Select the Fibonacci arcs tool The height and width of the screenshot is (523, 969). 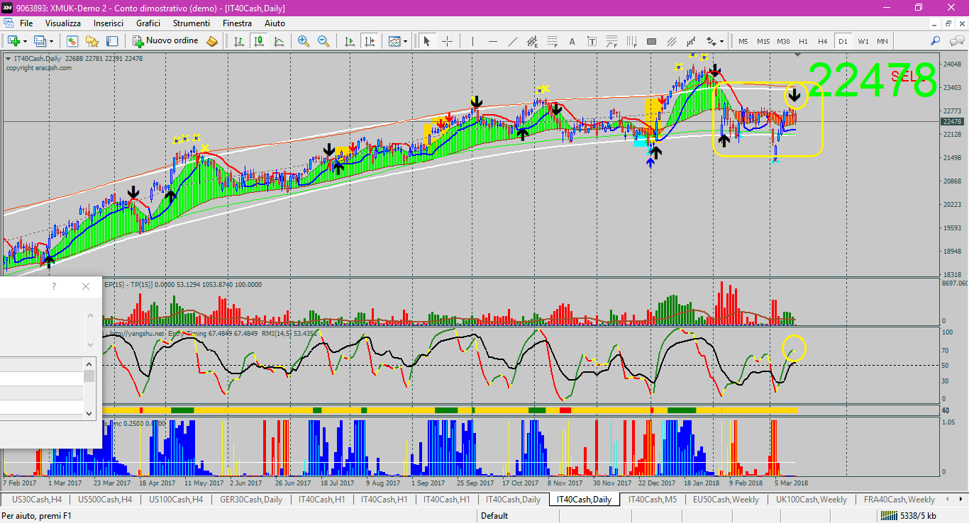pyautogui.click(x=611, y=41)
